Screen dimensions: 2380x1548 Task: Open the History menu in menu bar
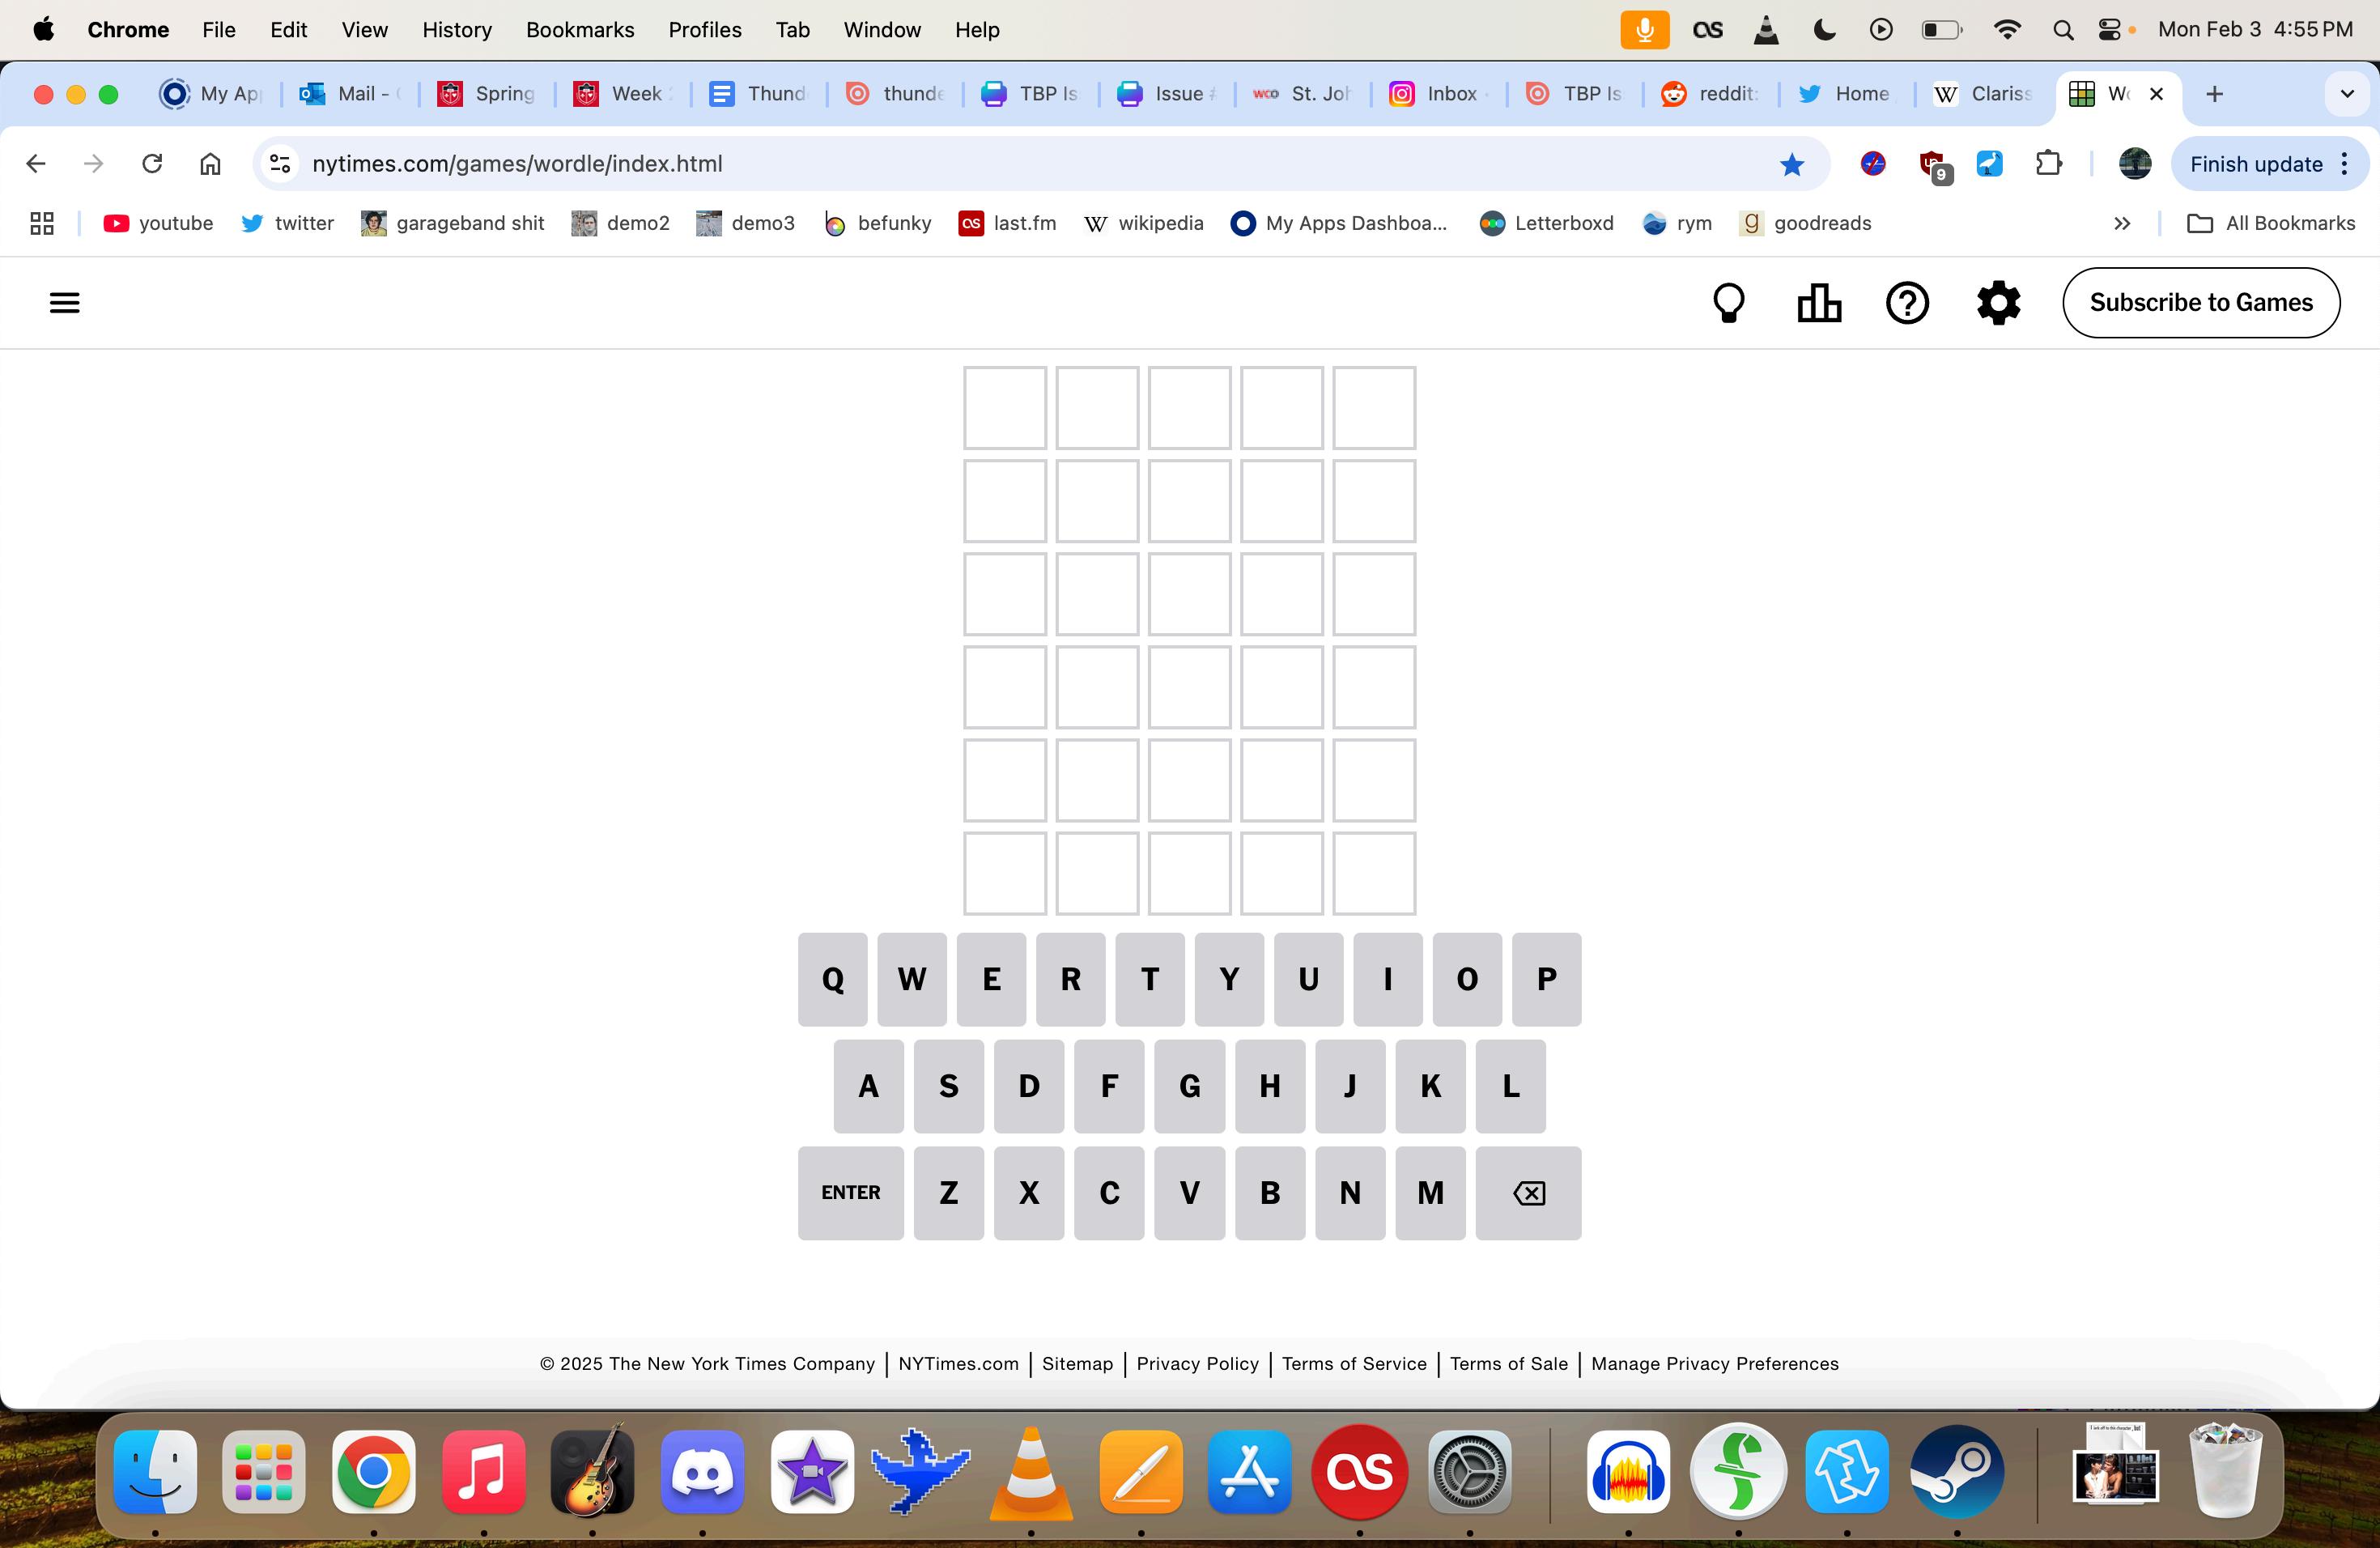(457, 30)
